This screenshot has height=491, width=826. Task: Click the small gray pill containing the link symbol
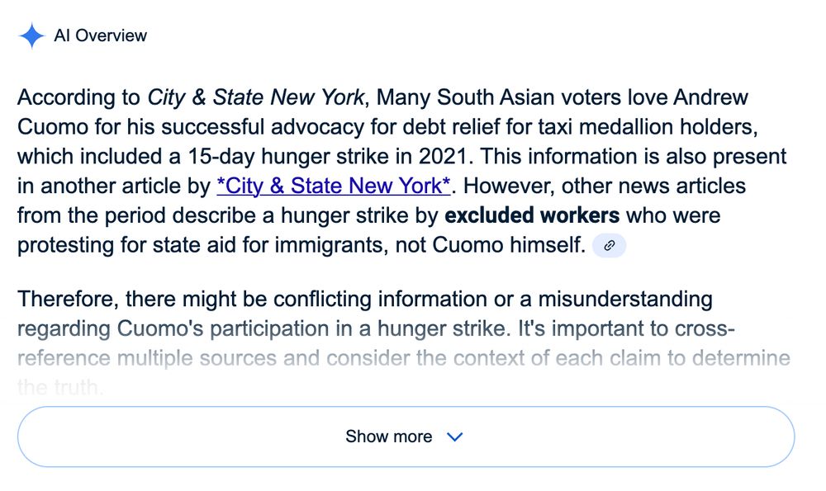tap(610, 245)
